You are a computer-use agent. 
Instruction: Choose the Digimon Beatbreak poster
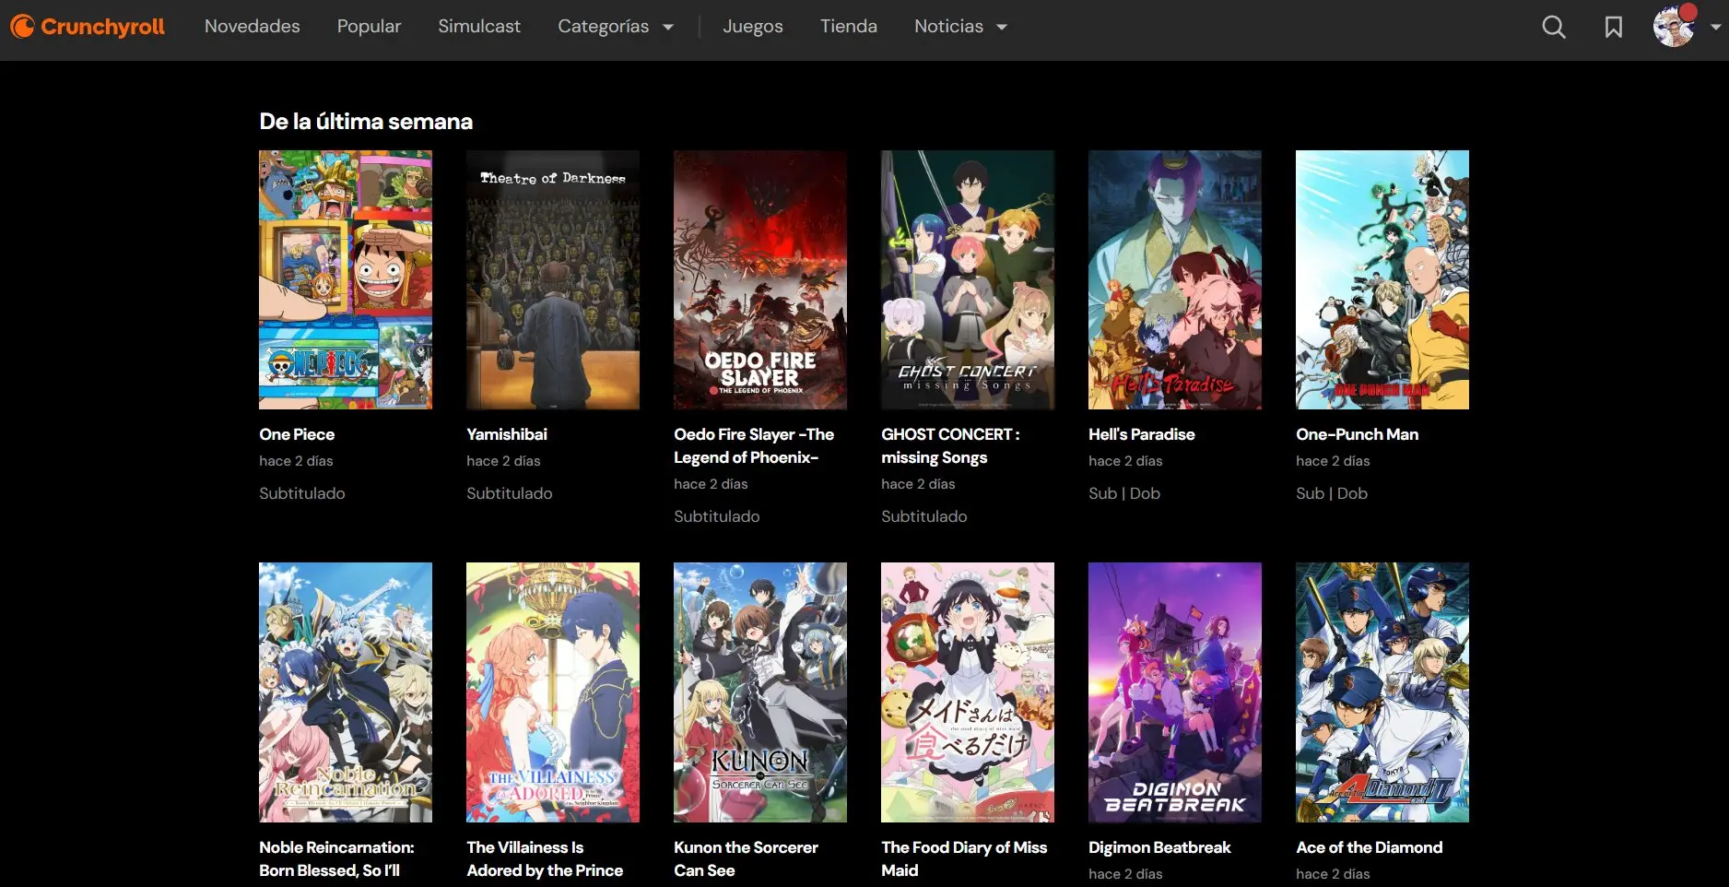tap(1174, 692)
